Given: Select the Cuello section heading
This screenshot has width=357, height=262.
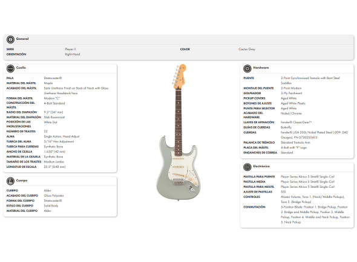Looking at the screenshot, I should coord(21,68).
